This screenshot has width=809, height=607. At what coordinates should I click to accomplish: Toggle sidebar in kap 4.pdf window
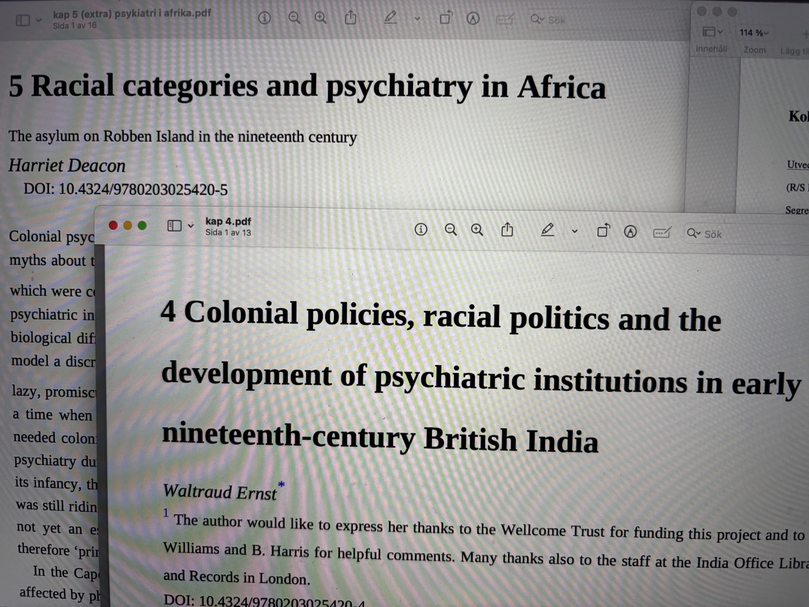[x=174, y=225]
